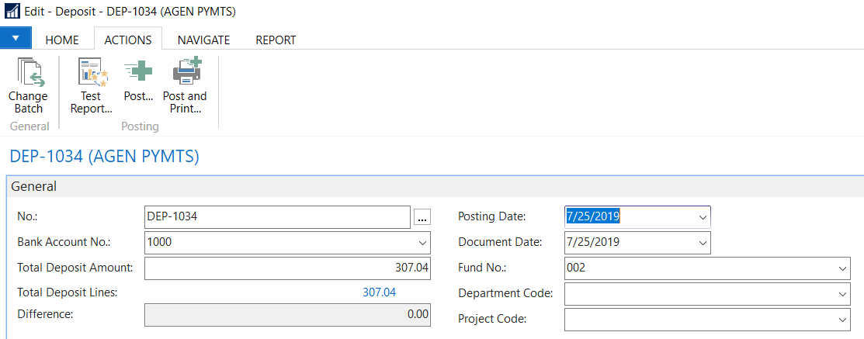Switch to the HOME tab

pyautogui.click(x=62, y=40)
